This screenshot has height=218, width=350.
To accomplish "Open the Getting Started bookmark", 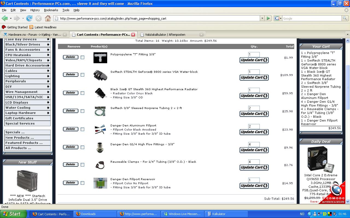I will click(x=14, y=27).
